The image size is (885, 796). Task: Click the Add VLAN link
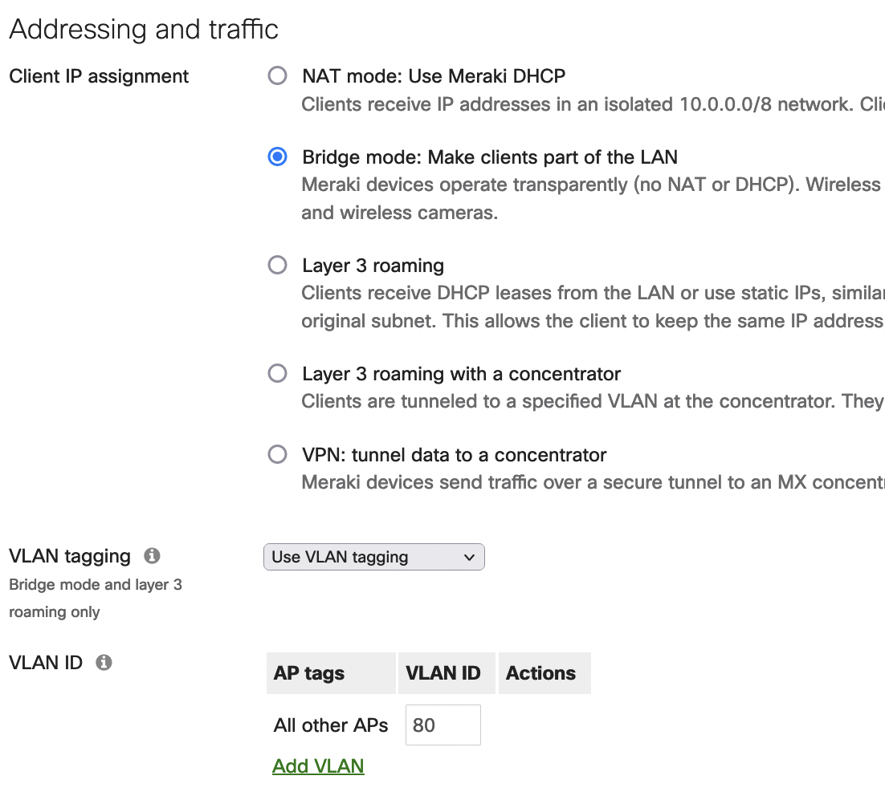pos(318,765)
